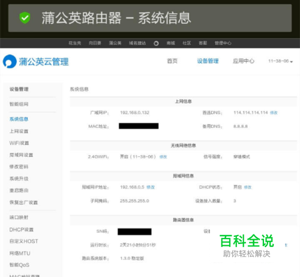The height and width of the screenshot is (277, 300).
Task: Click 修改 next to 2.4GWiFi status
Action: point(163,157)
